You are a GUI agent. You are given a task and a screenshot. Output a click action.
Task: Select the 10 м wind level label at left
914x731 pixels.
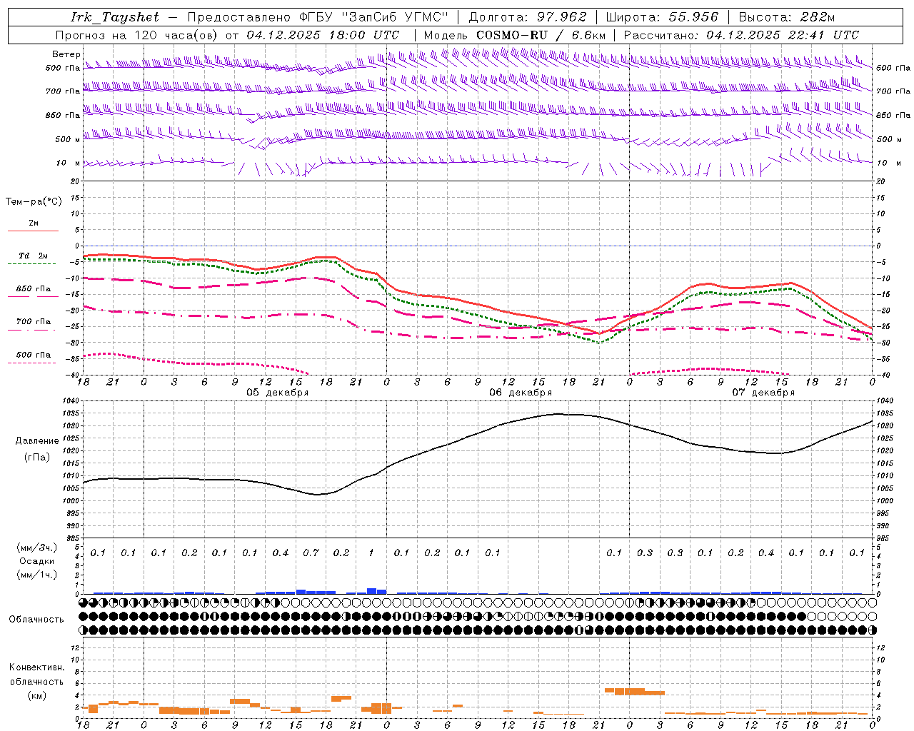point(69,163)
